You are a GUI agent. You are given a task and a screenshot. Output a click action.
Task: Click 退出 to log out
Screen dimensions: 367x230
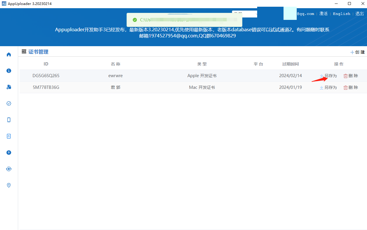pyautogui.click(x=360, y=14)
